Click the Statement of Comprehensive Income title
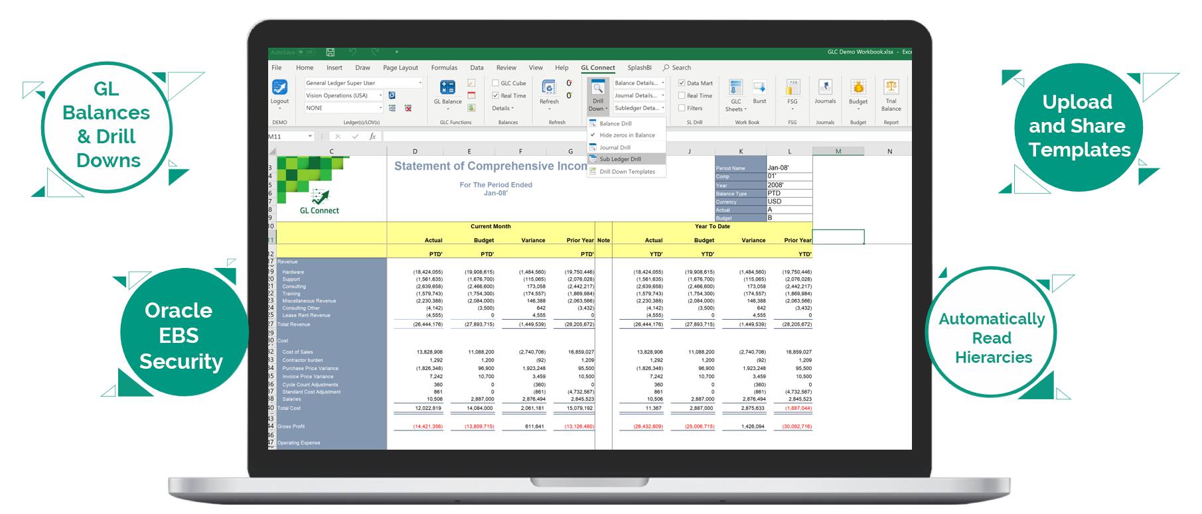The height and width of the screenshot is (514, 1202). pyautogui.click(x=490, y=166)
